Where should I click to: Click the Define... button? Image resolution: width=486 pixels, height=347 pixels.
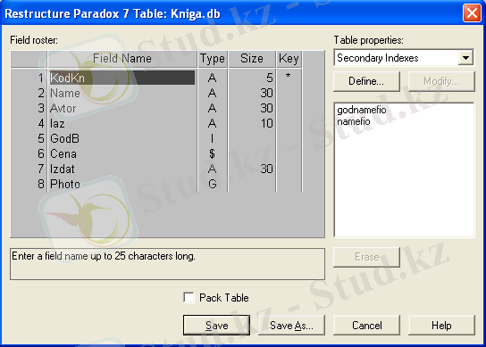click(x=366, y=81)
